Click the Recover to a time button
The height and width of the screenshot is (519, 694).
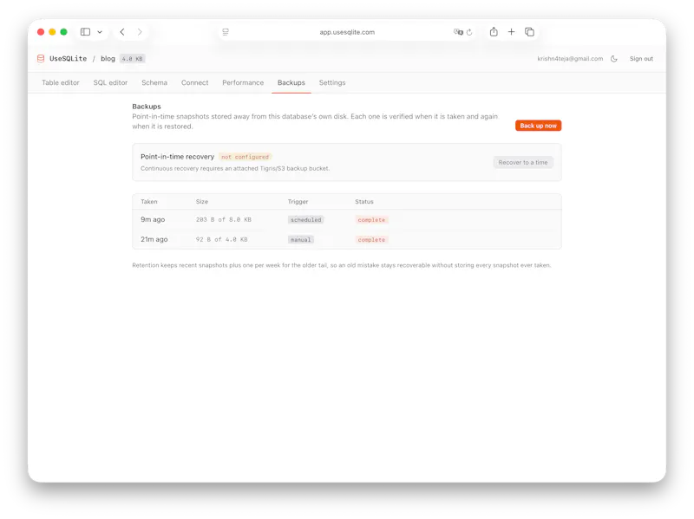coord(523,162)
